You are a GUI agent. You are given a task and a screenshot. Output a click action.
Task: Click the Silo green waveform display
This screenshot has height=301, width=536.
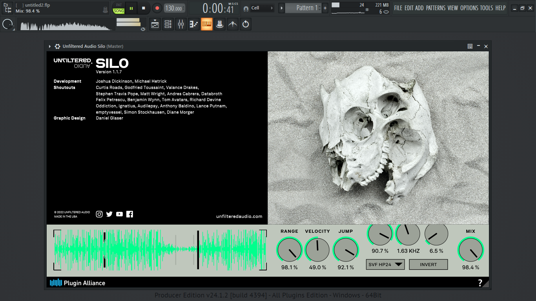(x=160, y=250)
